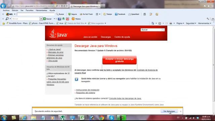Viewport: 215px width, 121px height.
Task: Open the Favoritos menu
Action: (30, 10)
